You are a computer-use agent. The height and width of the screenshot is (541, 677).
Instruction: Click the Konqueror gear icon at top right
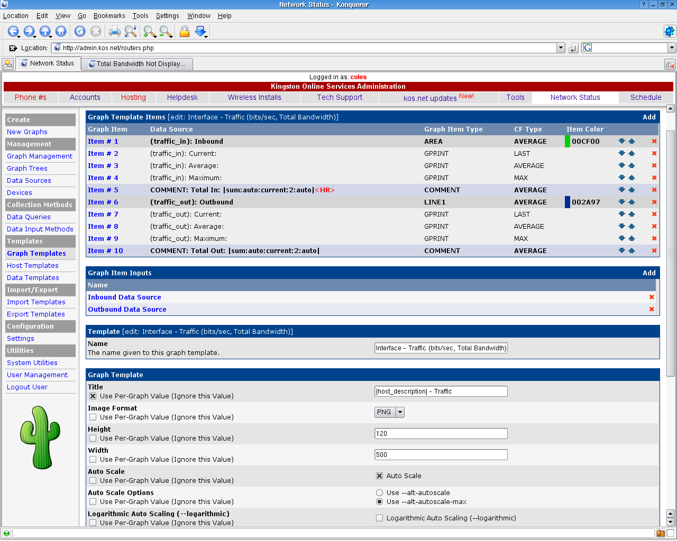coord(670,31)
